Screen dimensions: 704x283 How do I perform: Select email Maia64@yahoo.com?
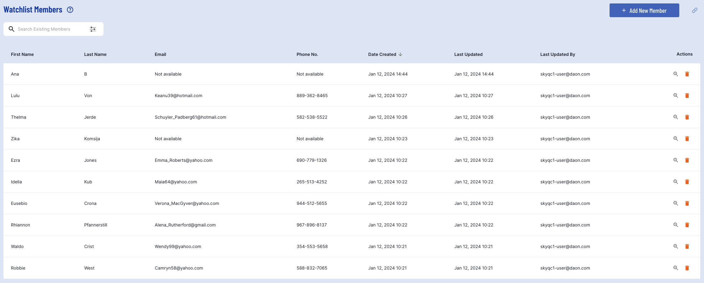pyautogui.click(x=176, y=182)
